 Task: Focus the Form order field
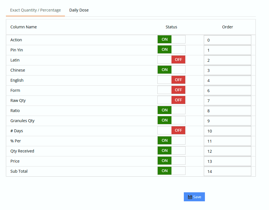coord(227,90)
